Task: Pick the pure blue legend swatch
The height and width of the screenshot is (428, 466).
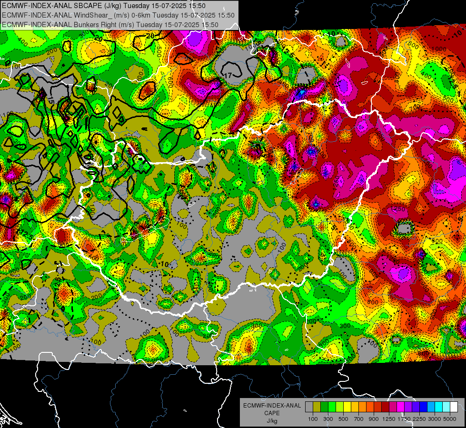Action: click(424, 407)
